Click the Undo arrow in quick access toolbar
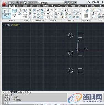 (x=28, y=3)
